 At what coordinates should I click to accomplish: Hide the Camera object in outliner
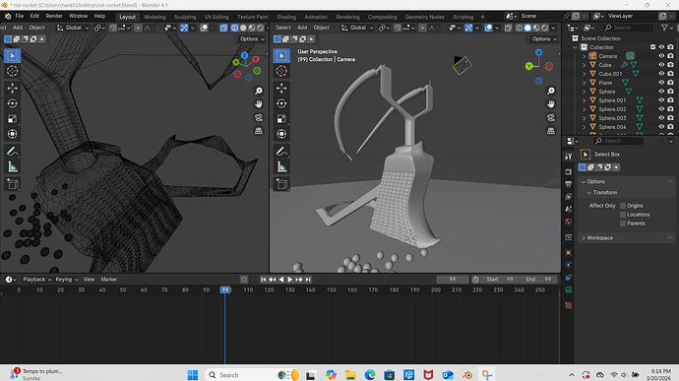661,56
